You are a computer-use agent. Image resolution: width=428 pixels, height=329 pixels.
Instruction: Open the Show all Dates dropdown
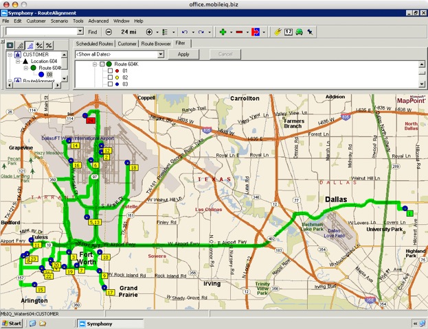click(x=160, y=54)
